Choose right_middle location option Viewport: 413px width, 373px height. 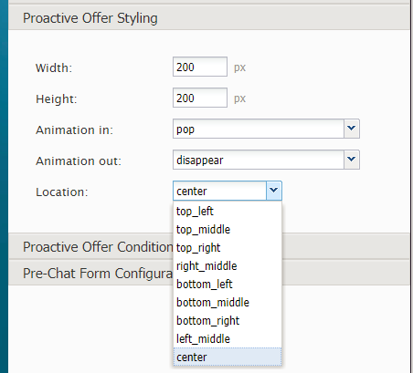228,266
